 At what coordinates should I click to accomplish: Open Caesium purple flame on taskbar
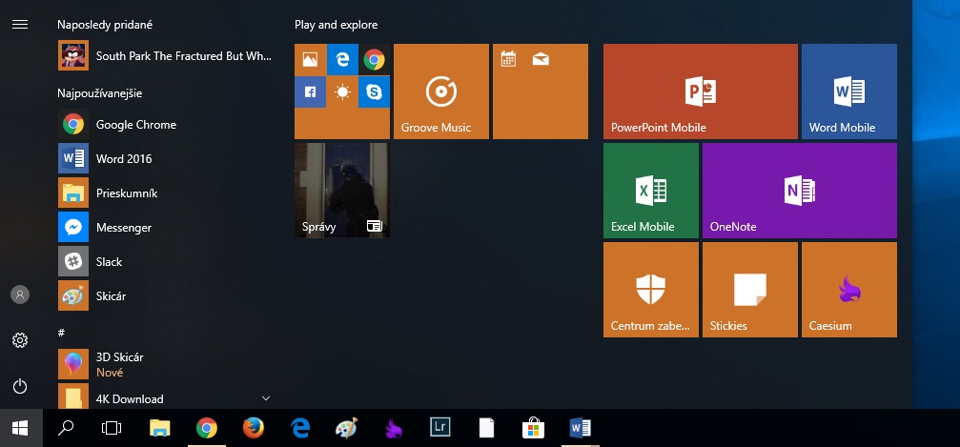[x=393, y=428]
